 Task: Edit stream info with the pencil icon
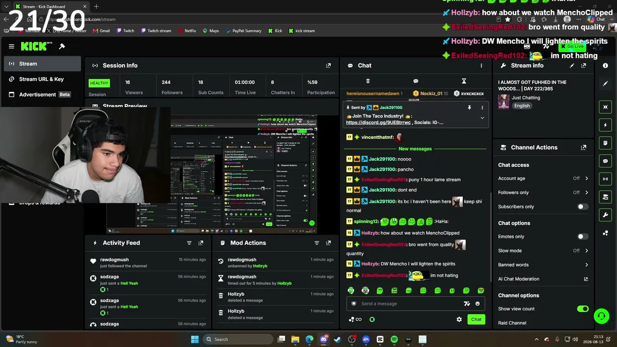tap(572, 66)
